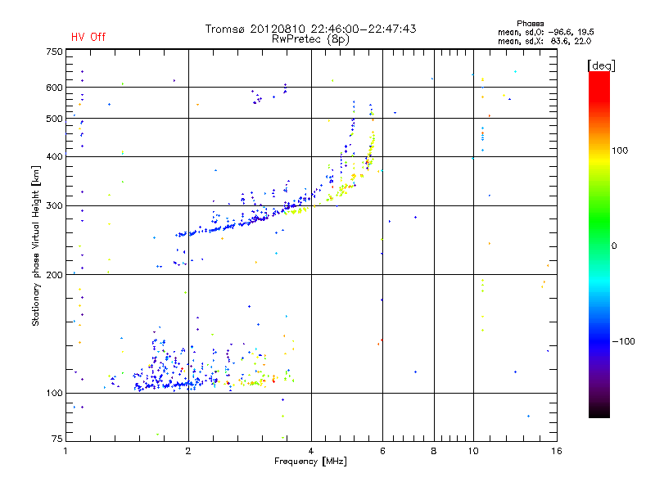Image resolution: width=655 pixels, height=491 pixels.
Task: Click the RwPretec (8p) subtitle
Action: click(310, 39)
